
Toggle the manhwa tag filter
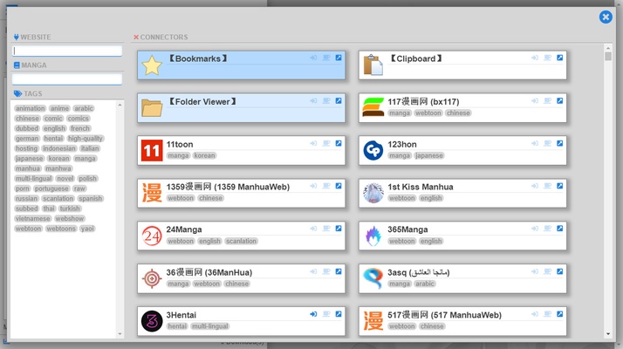tap(58, 168)
